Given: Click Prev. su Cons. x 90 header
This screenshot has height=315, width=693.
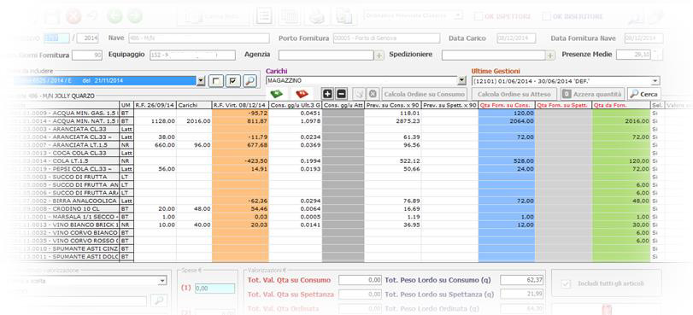Looking at the screenshot, I should coord(392,106).
